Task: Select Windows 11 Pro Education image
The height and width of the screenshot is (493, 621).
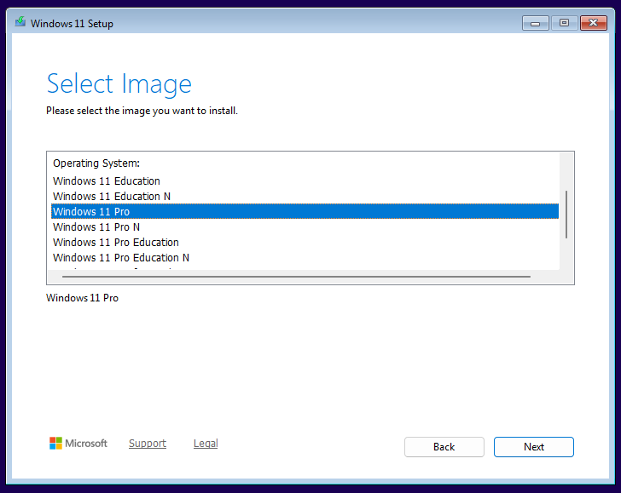Action: (116, 242)
